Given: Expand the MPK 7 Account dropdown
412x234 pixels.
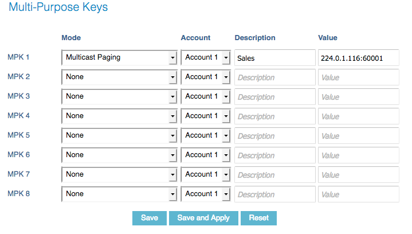Looking at the screenshot, I should [x=205, y=174].
